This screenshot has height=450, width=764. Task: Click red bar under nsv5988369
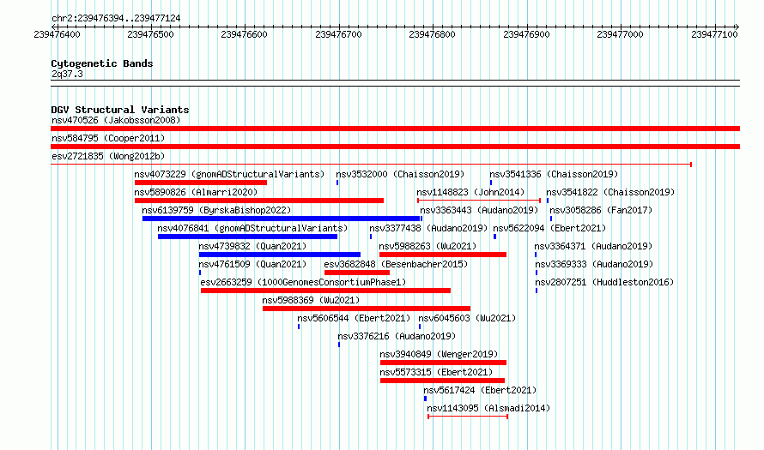coord(367,309)
